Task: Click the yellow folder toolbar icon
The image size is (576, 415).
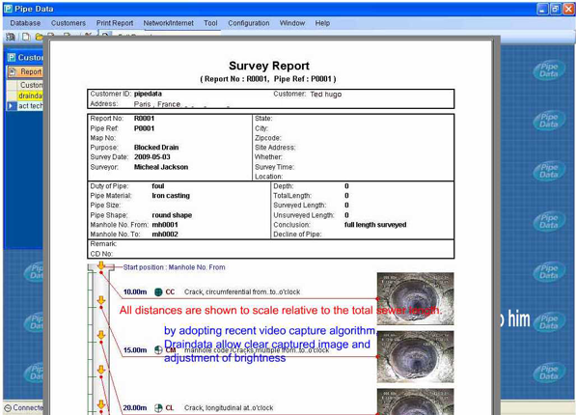Action: (39, 37)
